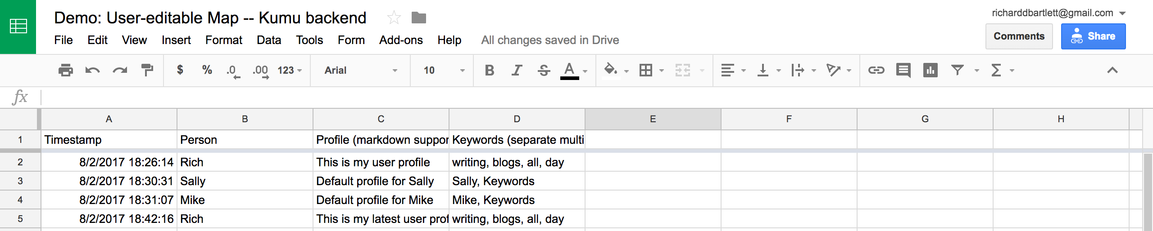Toggle bold formatting
Viewport: 1153px width, 231px height.
click(x=490, y=70)
